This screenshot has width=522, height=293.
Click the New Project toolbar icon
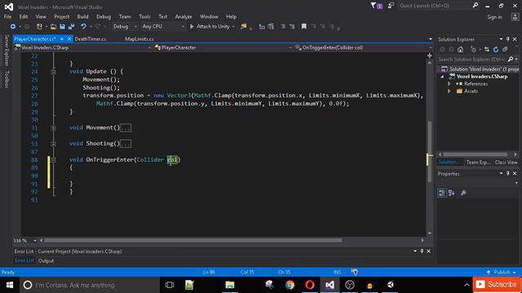click(x=39, y=27)
